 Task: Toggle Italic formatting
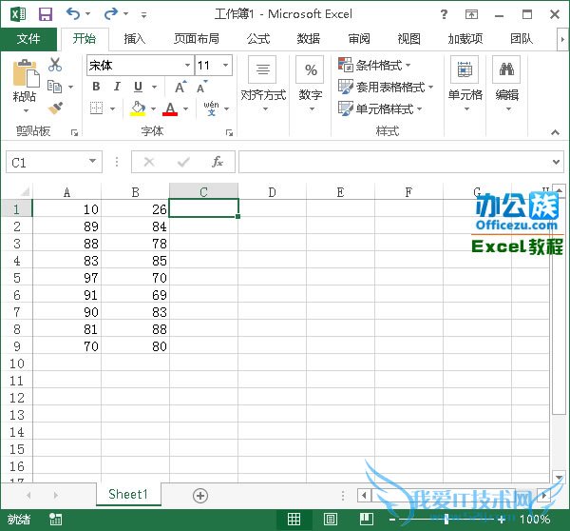[117, 87]
